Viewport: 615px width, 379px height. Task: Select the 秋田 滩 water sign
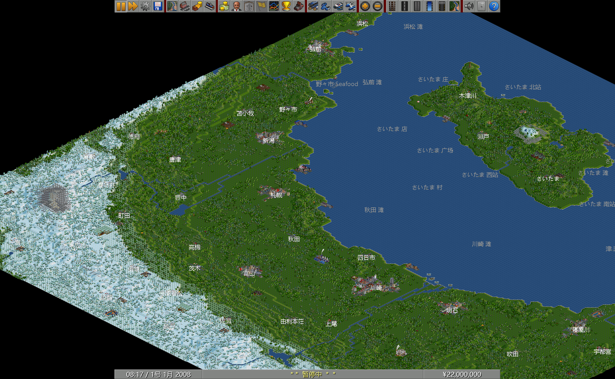tap(374, 210)
